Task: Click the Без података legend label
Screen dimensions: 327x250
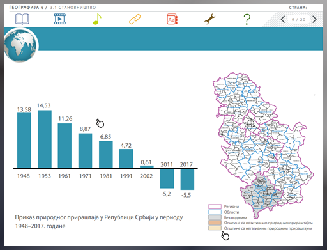Action: tap(236, 217)
